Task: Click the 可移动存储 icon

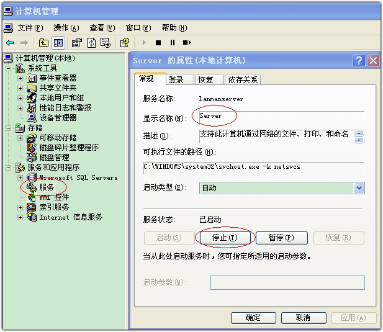Action: pos(32,138)
